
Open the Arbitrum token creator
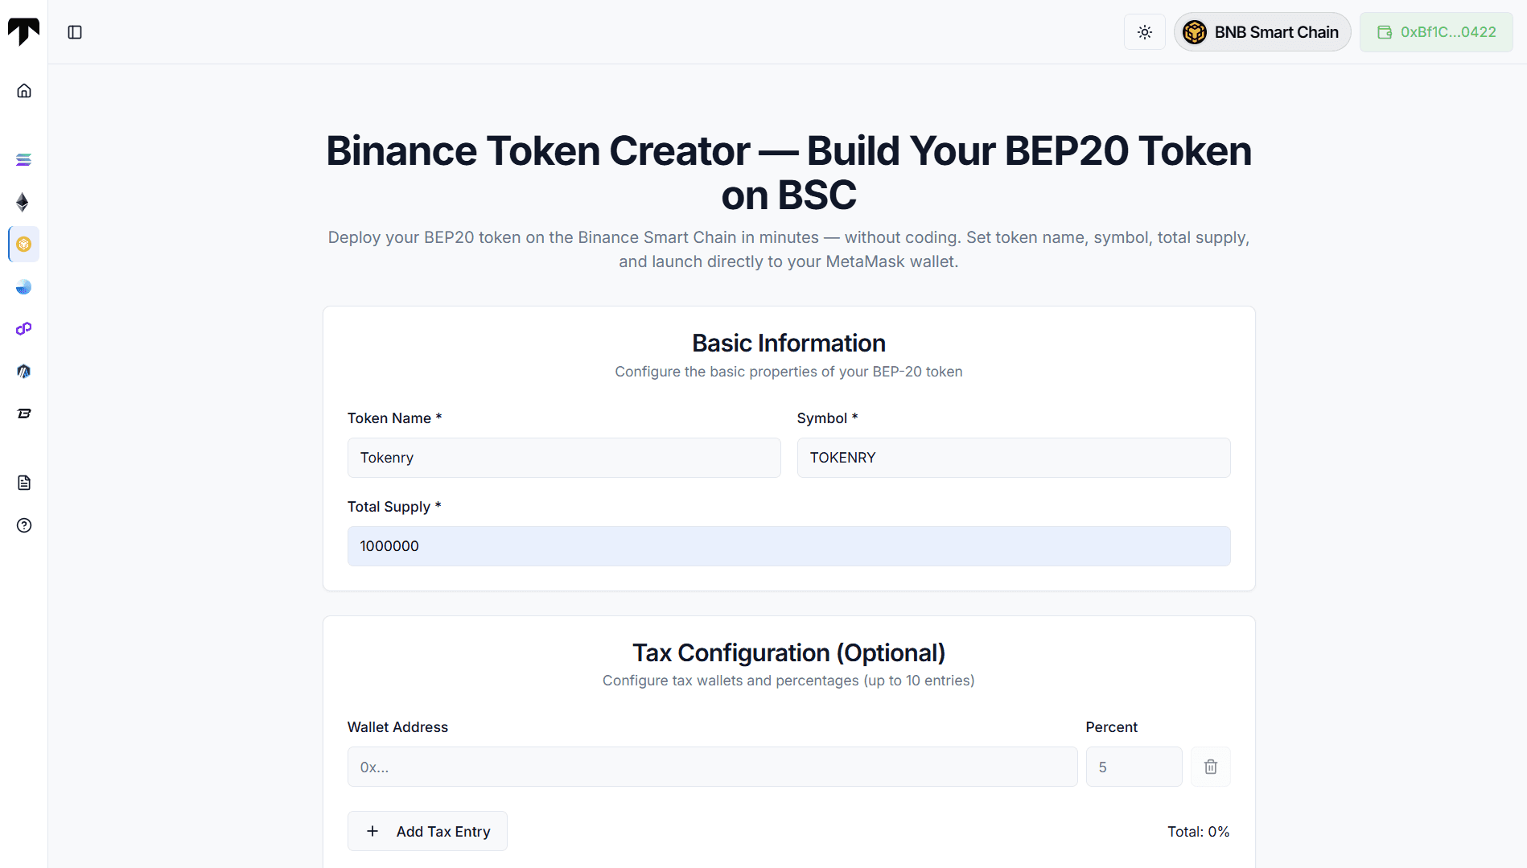(x=24, y=371)
